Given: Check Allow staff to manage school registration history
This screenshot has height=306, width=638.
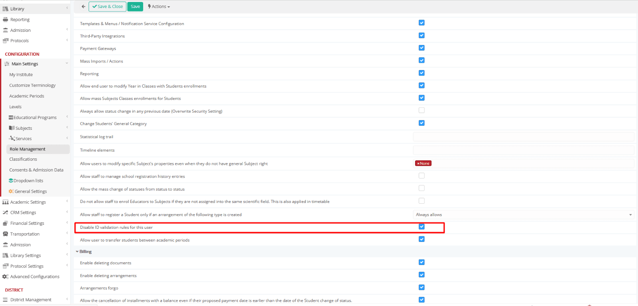Looking at the screenshot, I should point(421,175).
